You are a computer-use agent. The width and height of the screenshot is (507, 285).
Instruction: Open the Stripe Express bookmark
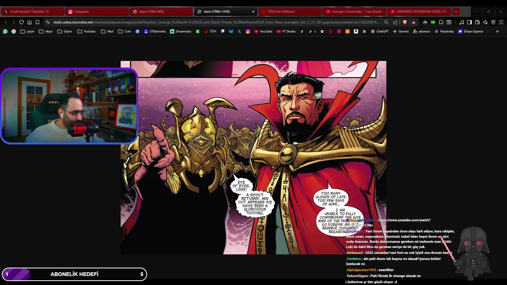(x=471, y=31)
